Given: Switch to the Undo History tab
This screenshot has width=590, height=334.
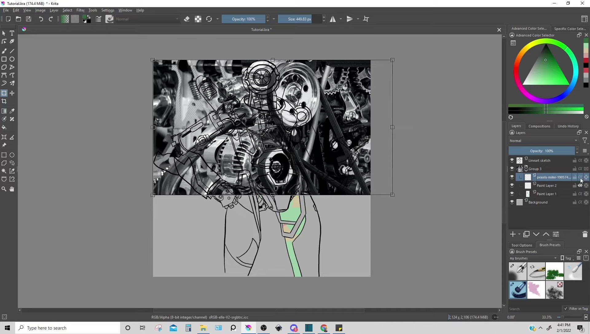Looking at the screenshot, I should click(568, 126).
